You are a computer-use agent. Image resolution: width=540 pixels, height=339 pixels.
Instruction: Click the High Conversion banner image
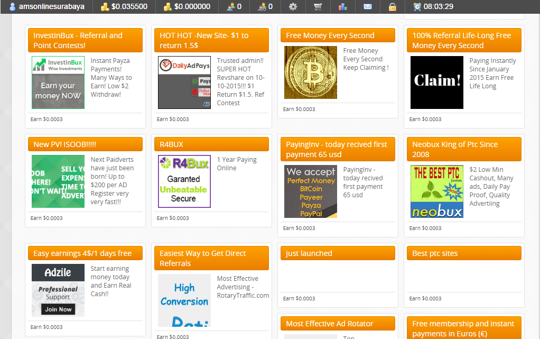[184, 300]
